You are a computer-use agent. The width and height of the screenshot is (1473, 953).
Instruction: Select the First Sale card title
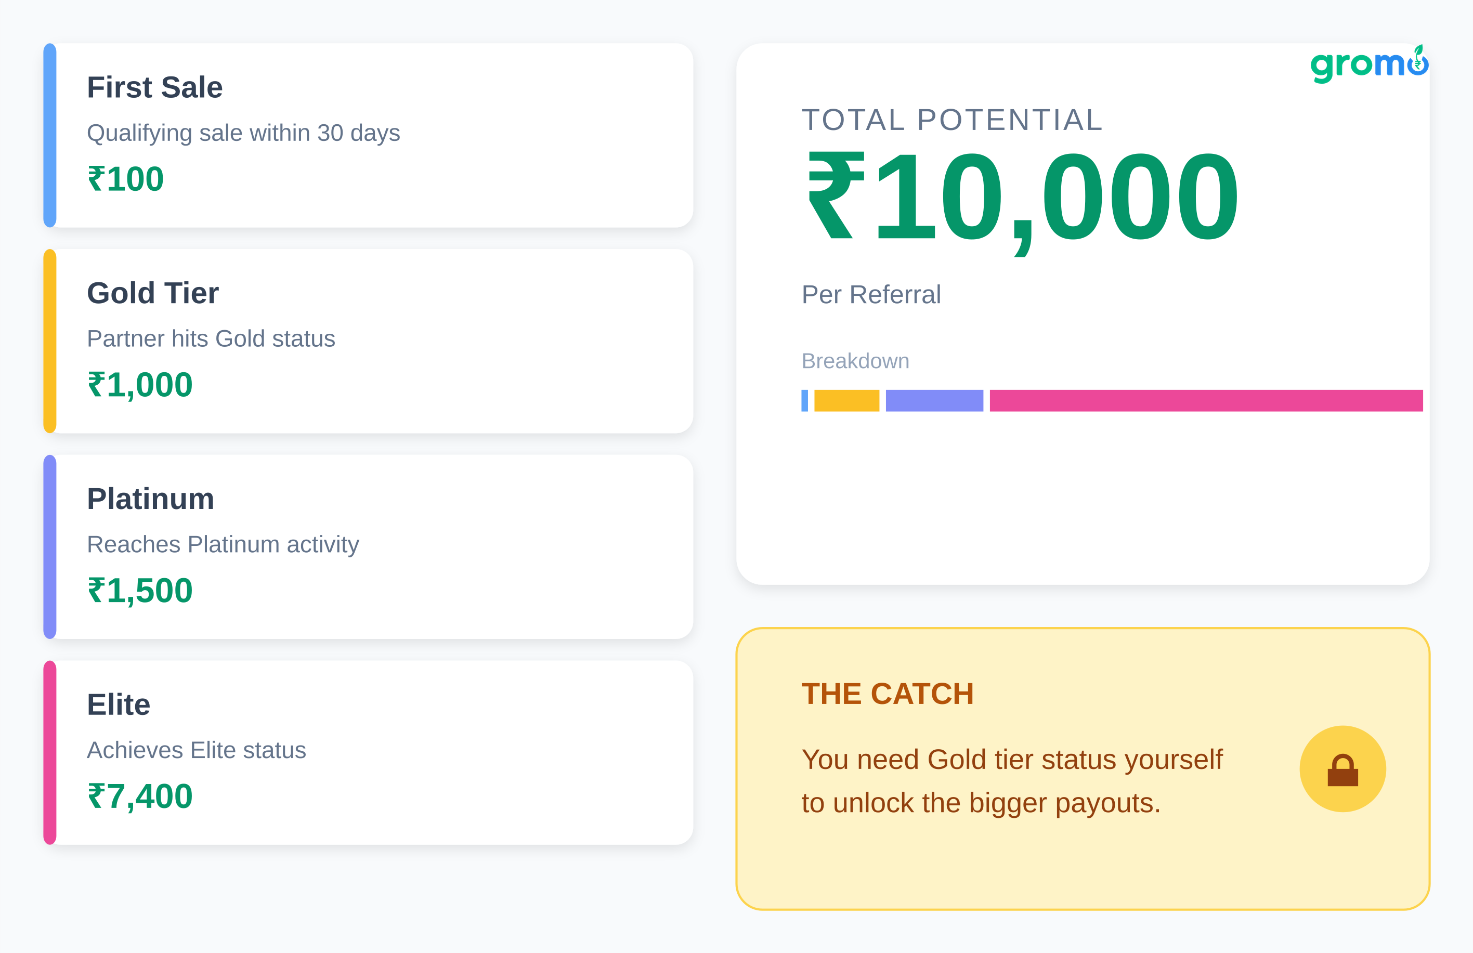155,87
